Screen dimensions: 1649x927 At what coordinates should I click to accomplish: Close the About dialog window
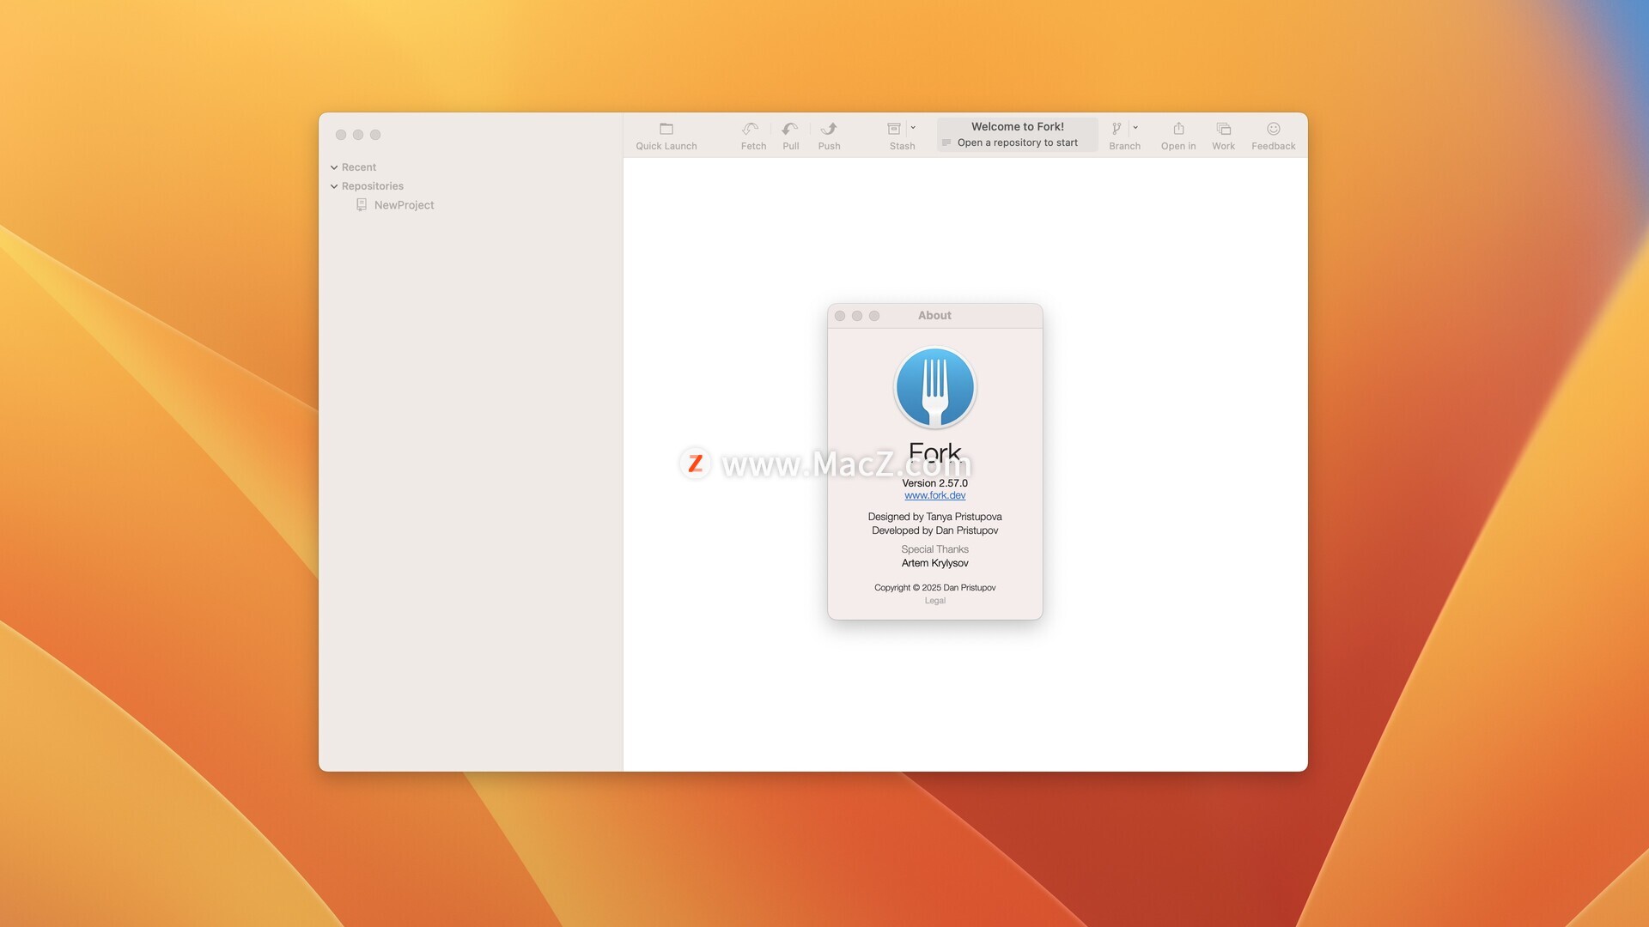(840, 316)
